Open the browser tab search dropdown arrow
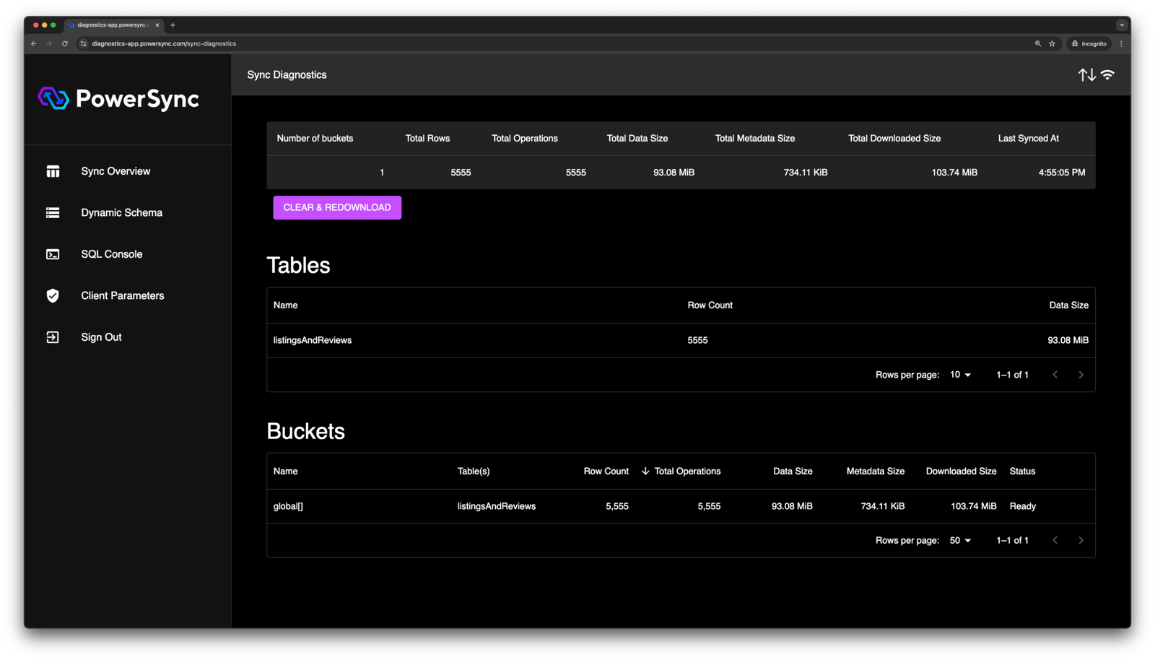Image resolution: width=1155 pixels, height=660 pixels. 1122,25
